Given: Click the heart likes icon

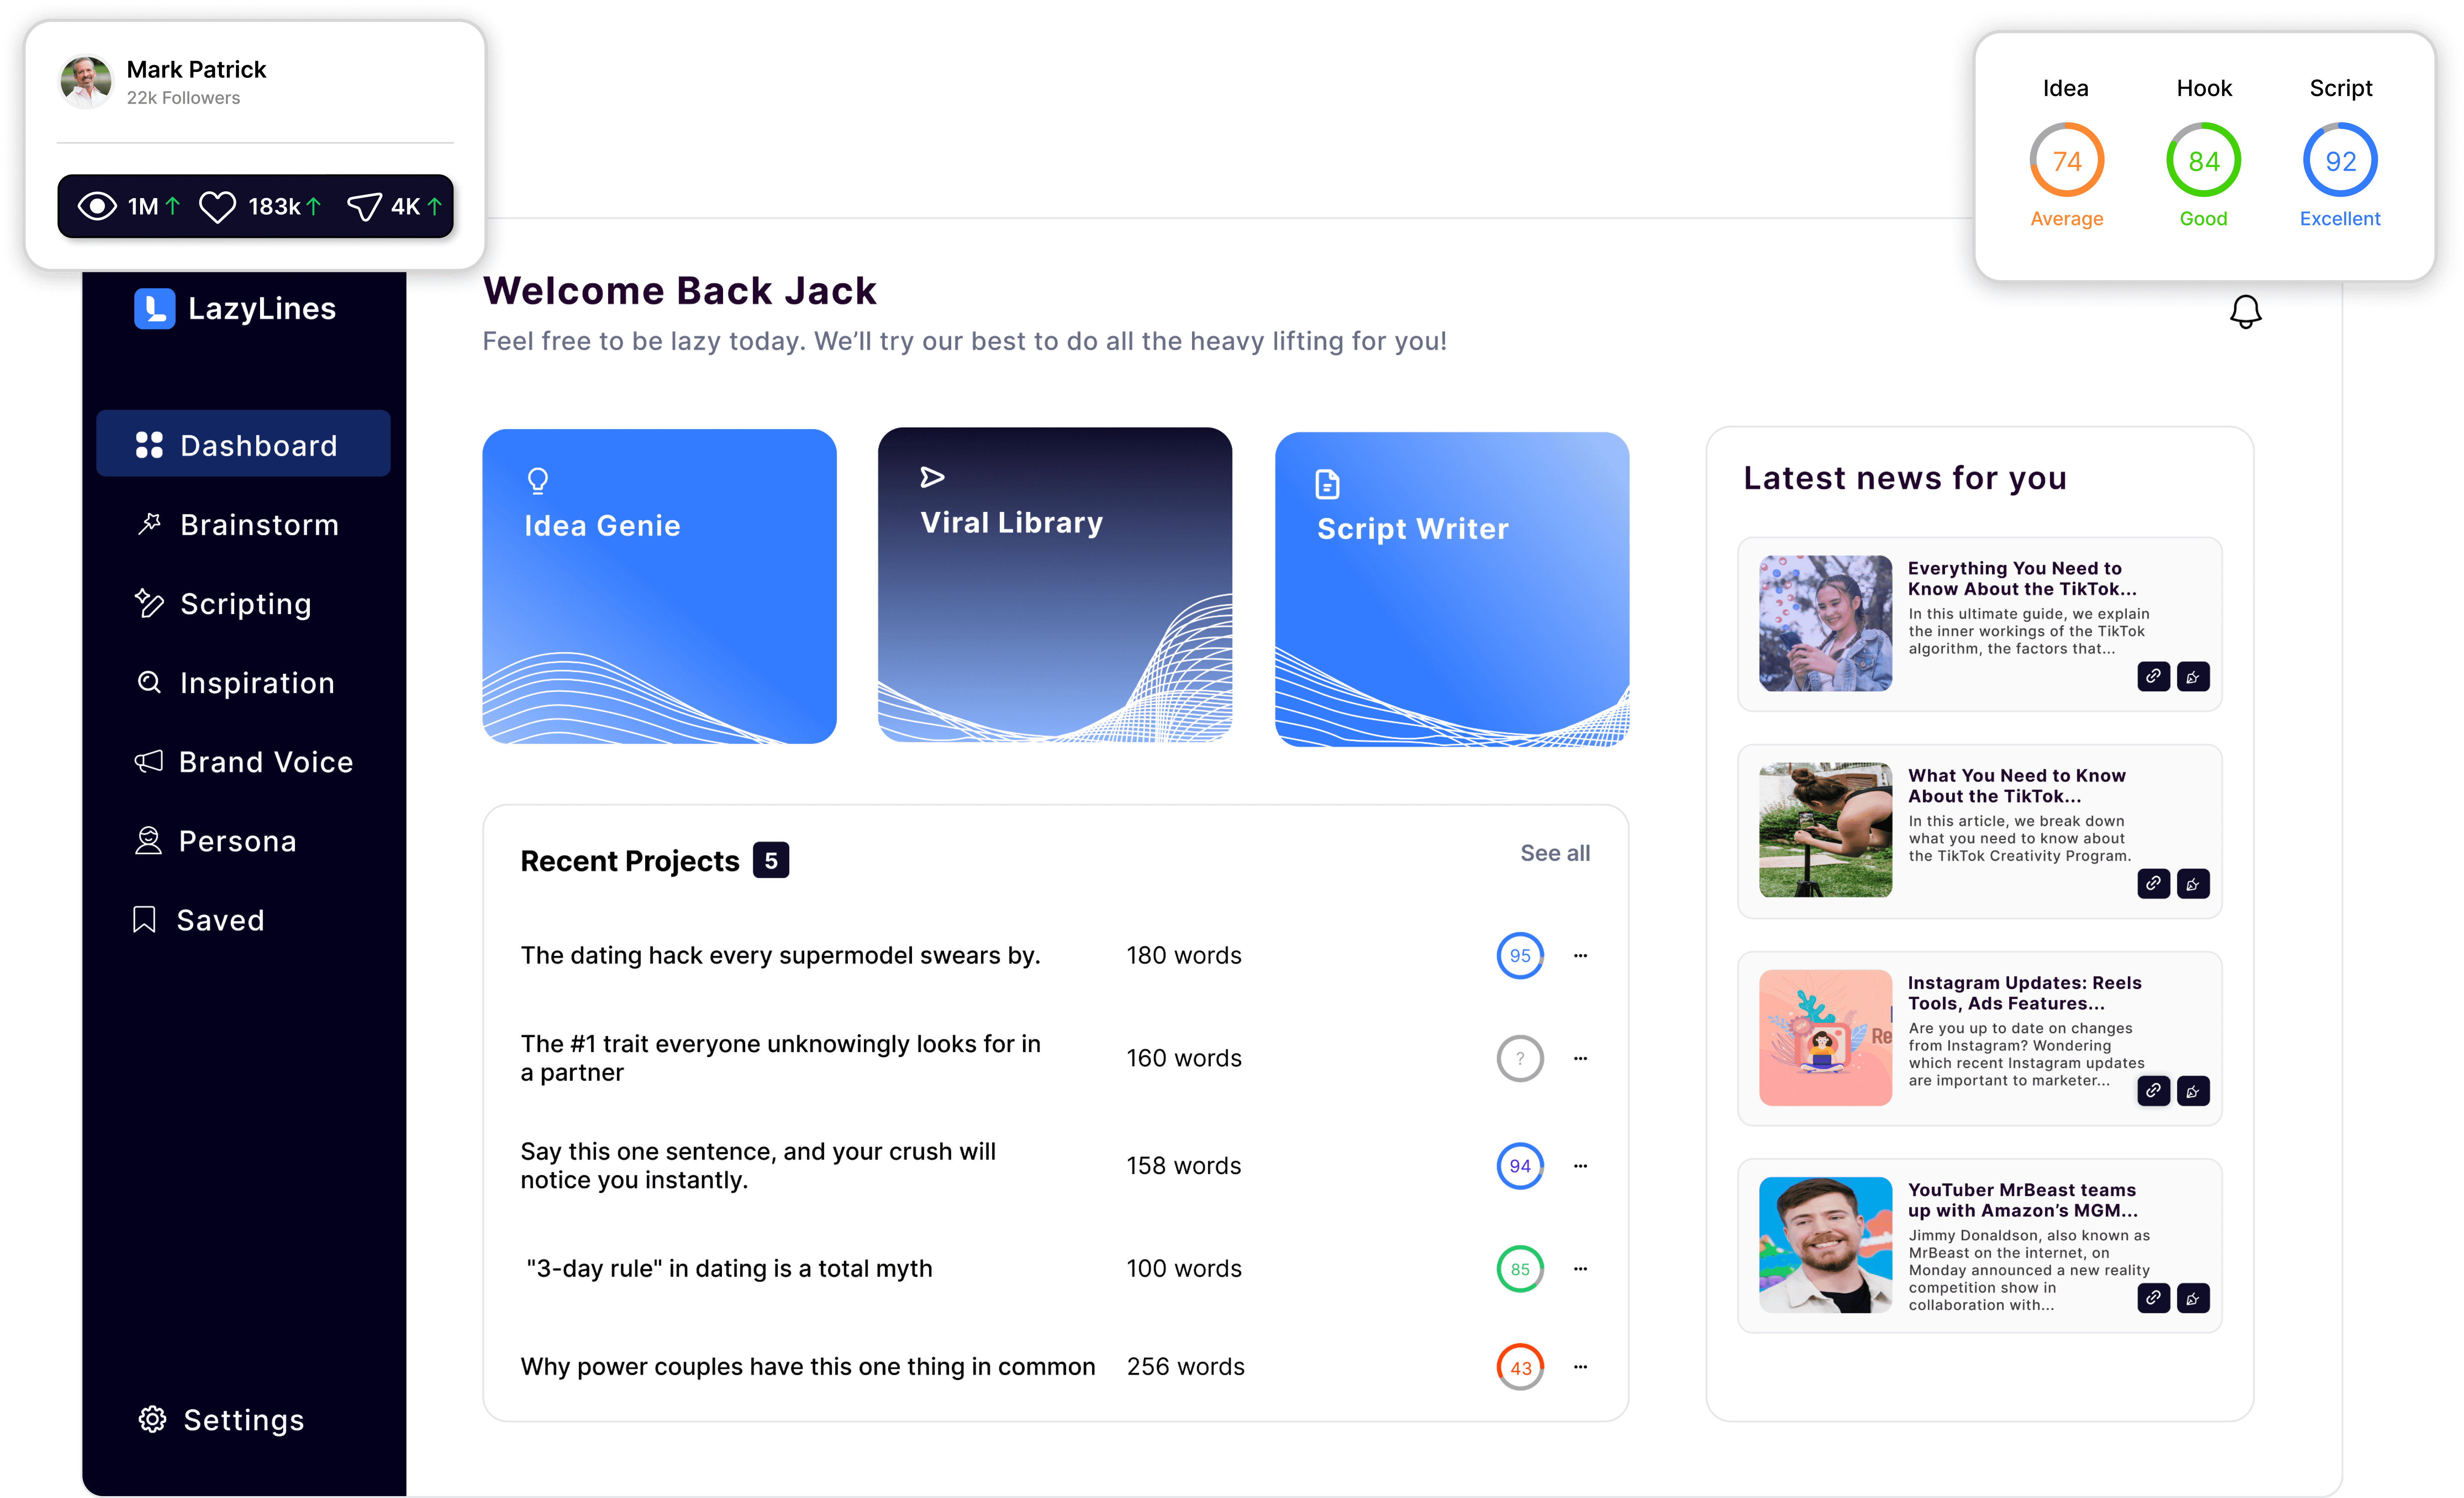Looking at the screenshot, I should [217, 206].
